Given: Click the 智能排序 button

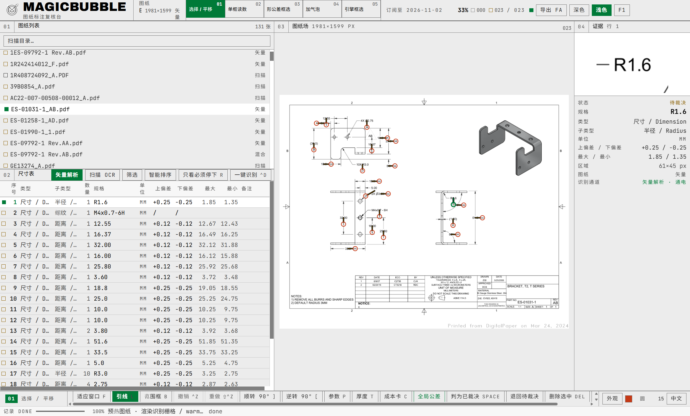Looking at the screenshot, I should click(160, 175).
